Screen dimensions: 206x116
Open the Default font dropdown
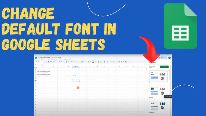click(x=74, y=62)
